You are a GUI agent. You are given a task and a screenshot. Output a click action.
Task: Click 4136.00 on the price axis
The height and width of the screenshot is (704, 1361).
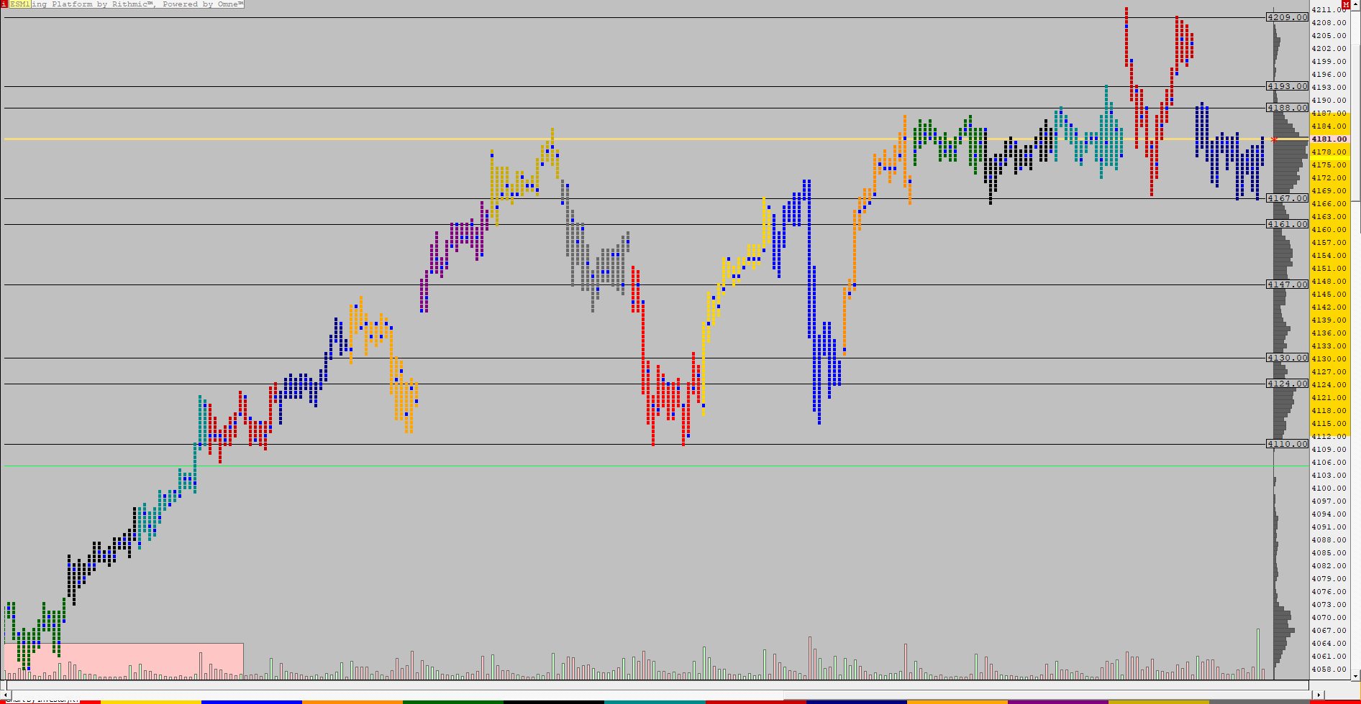coord(1329,333)
